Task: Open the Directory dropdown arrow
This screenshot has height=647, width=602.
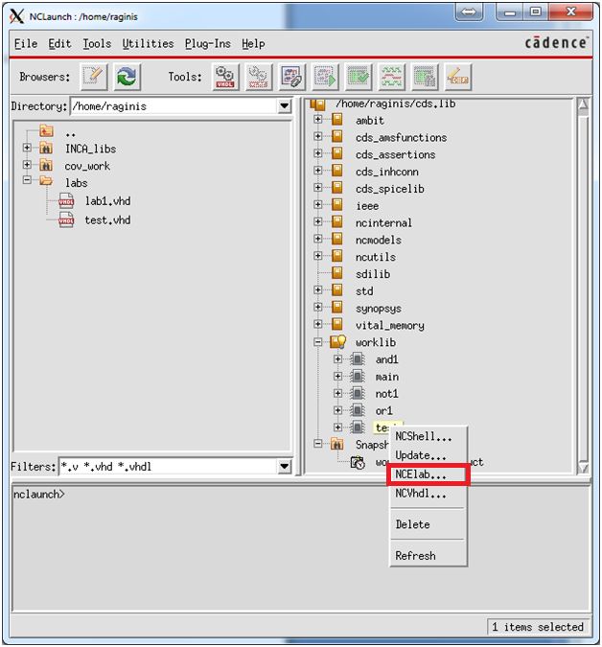Action: (285, 106)
